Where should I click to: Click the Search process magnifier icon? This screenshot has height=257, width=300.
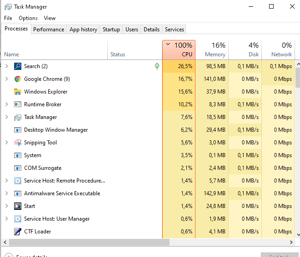[18, 66]
